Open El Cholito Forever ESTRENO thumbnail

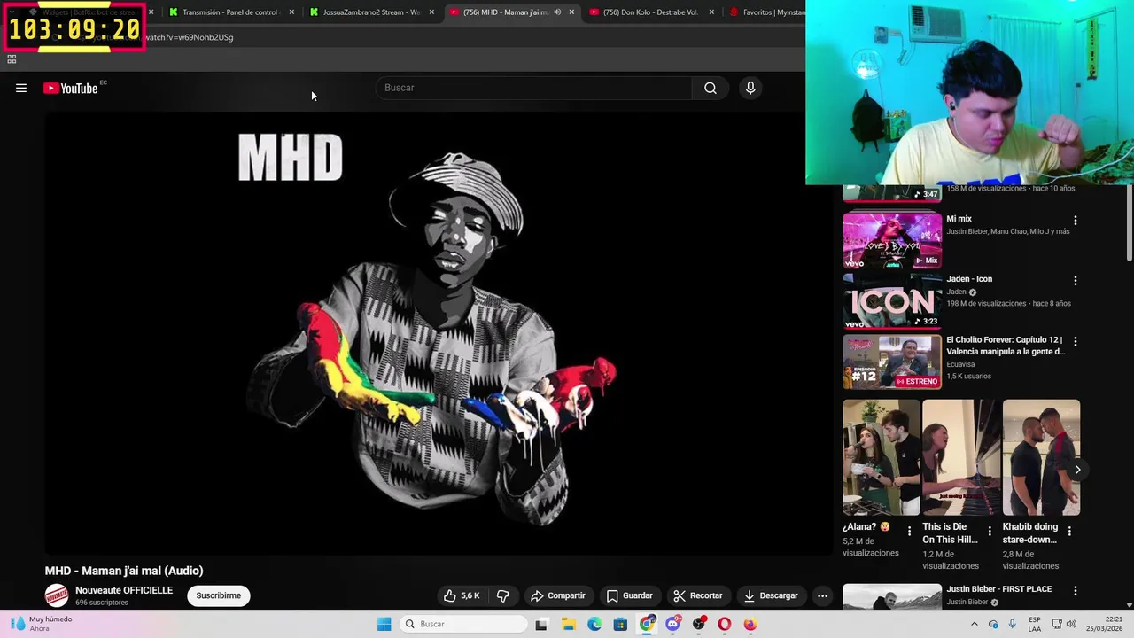point(892,362)
